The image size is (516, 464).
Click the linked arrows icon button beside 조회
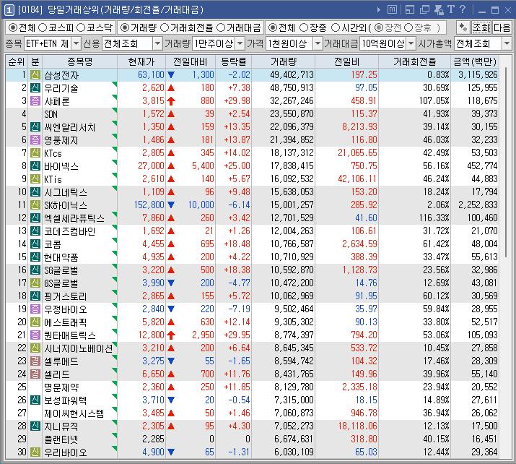click(x=463, y=27)
